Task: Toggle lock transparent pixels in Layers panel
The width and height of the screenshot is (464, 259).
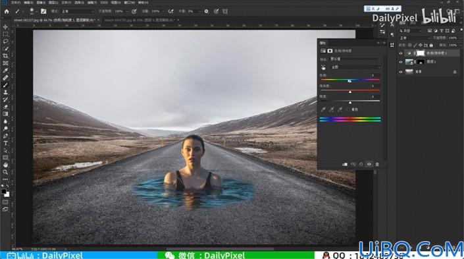Action: pyautogui.click(x=410, y=45)
